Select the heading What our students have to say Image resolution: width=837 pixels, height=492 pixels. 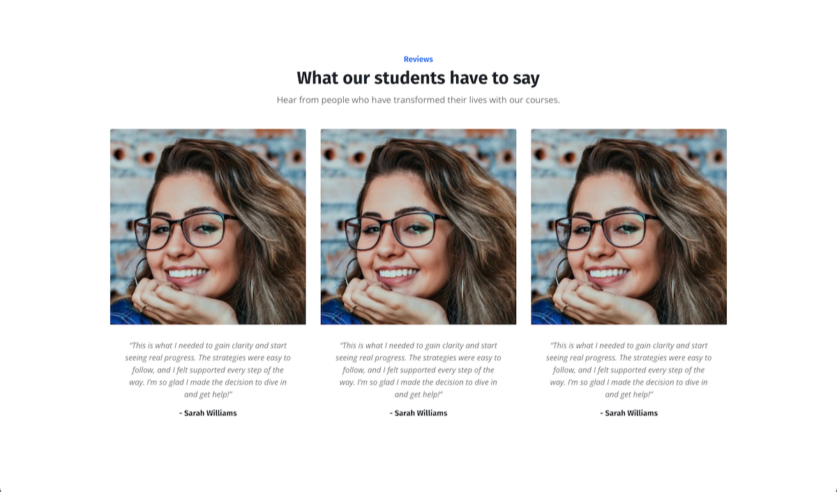(418, 77)
